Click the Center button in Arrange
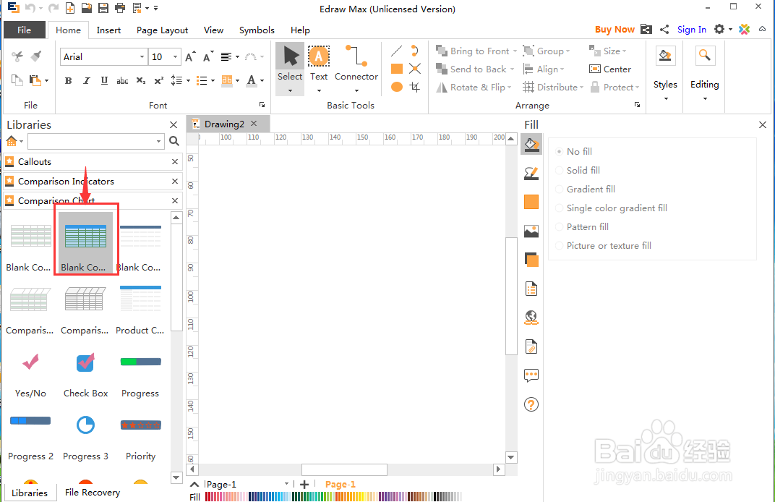 [610, 69]
